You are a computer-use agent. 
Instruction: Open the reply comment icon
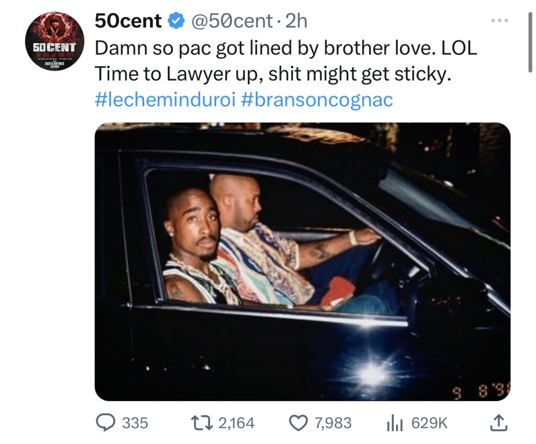point(105,423)
